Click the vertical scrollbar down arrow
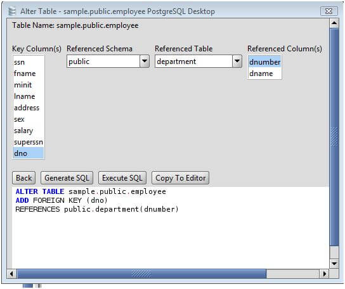Screen dimensions: 345x289 (334, 264)
